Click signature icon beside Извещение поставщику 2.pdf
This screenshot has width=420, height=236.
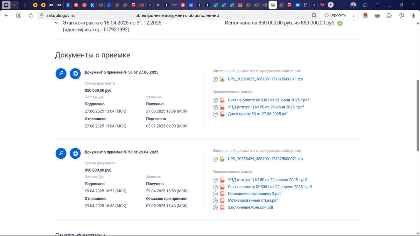[215, 194]
